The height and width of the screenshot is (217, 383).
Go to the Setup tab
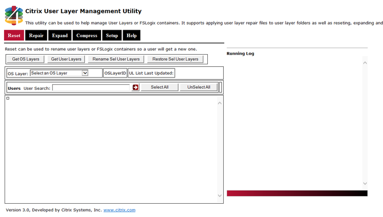(112, 35)
